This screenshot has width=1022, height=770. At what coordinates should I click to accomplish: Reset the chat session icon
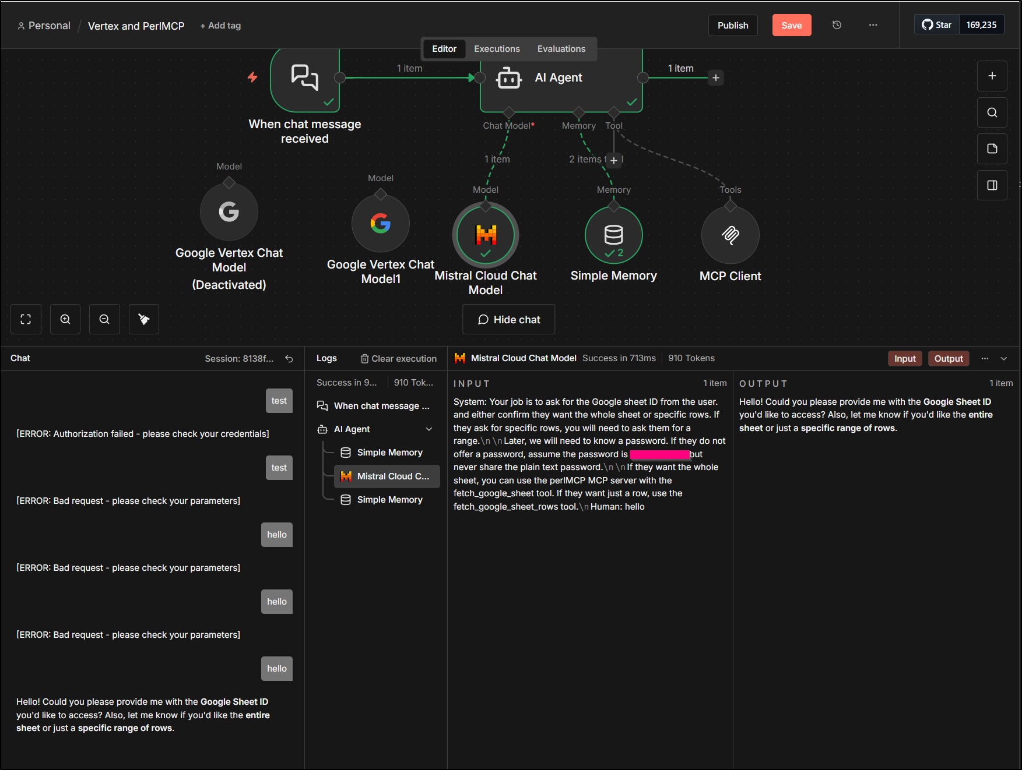point(289,359)
